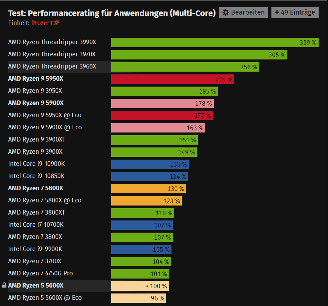Click the orange 123 % bar
Viewport: 328px width, 306px height.
click(146, 201)
